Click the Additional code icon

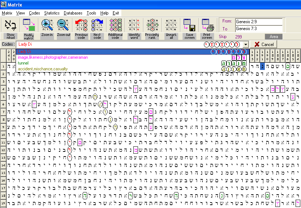point(116,25)
